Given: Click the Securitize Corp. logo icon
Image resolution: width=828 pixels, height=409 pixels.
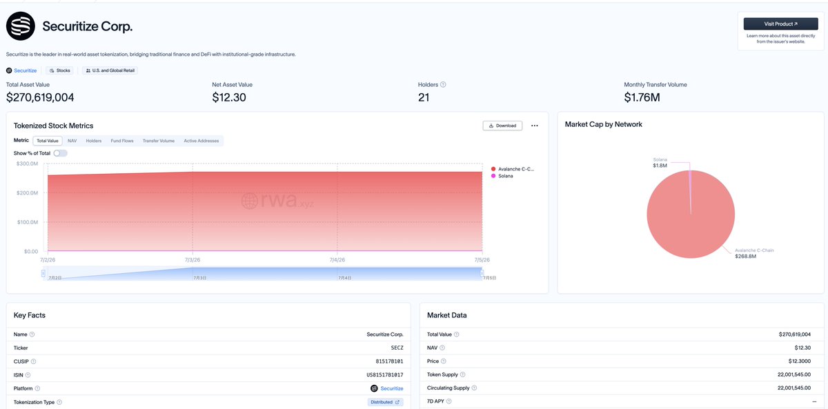Looking at the screenshot, I should pos(21,26).
